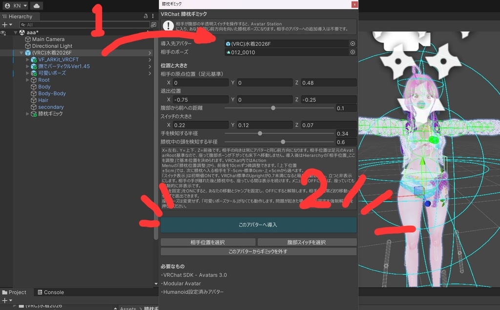
Task: Click the 腹部スイッチを選択 button
Action: coord(307,243)
